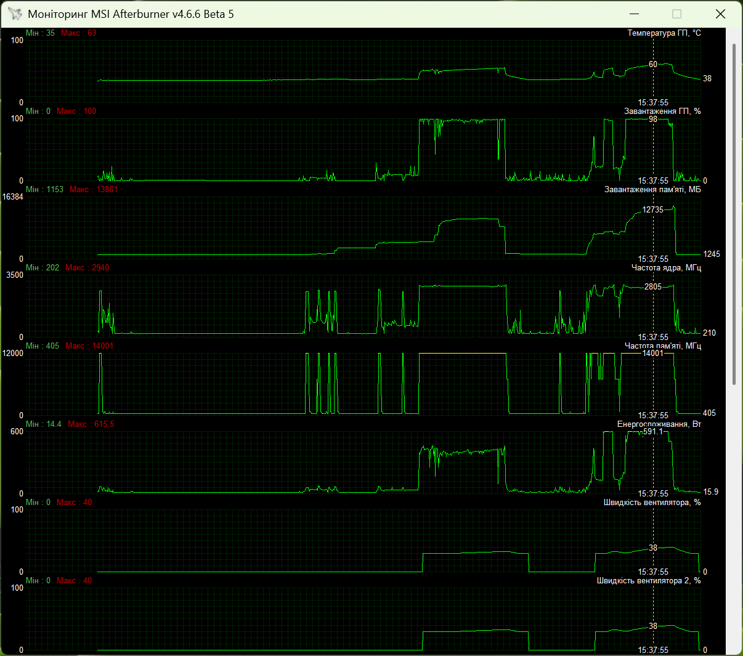Click the graph title 'Температура ГП, °C'
This screenshot has height=656, width=743.
click(664, 33)
